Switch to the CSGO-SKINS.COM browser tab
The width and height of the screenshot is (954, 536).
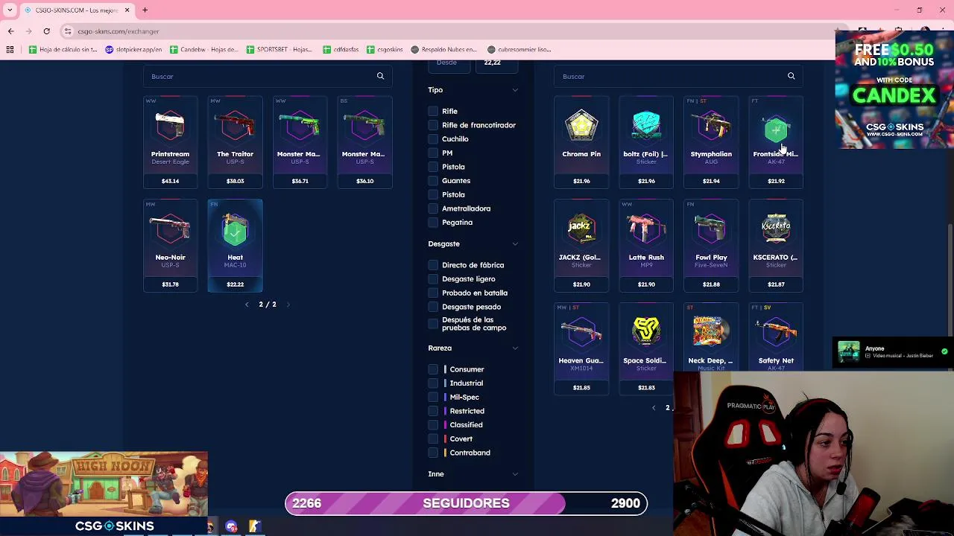point(77,10)
